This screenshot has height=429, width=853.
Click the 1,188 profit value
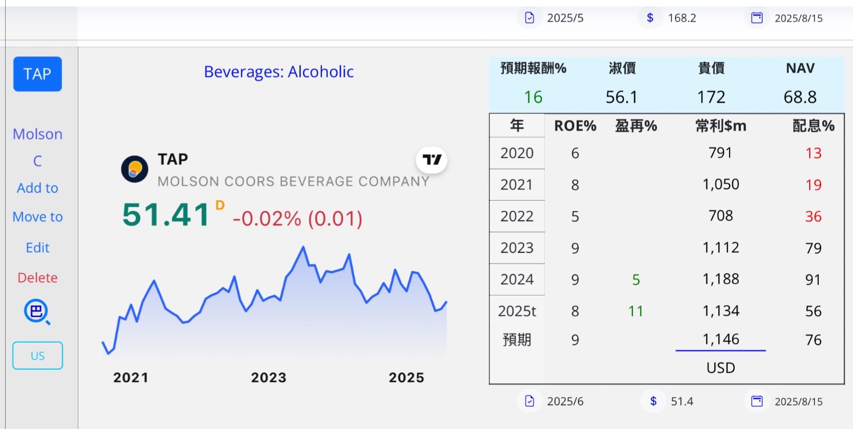point(721,279)
